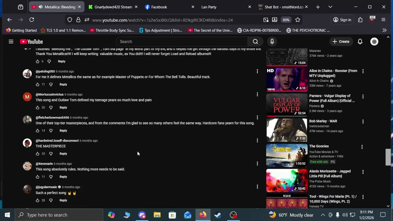This screenshot has height=221, width=393.
Task: Open the Throttle Body Sync bookmark
Action: click(112, 30)
